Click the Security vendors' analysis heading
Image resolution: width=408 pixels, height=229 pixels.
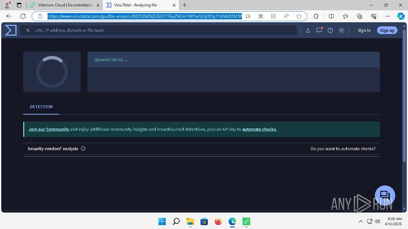pyautogui.click(x=53, y=149)
